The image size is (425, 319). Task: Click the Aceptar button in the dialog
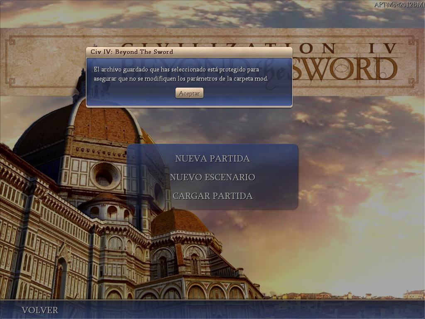(189, 93)
